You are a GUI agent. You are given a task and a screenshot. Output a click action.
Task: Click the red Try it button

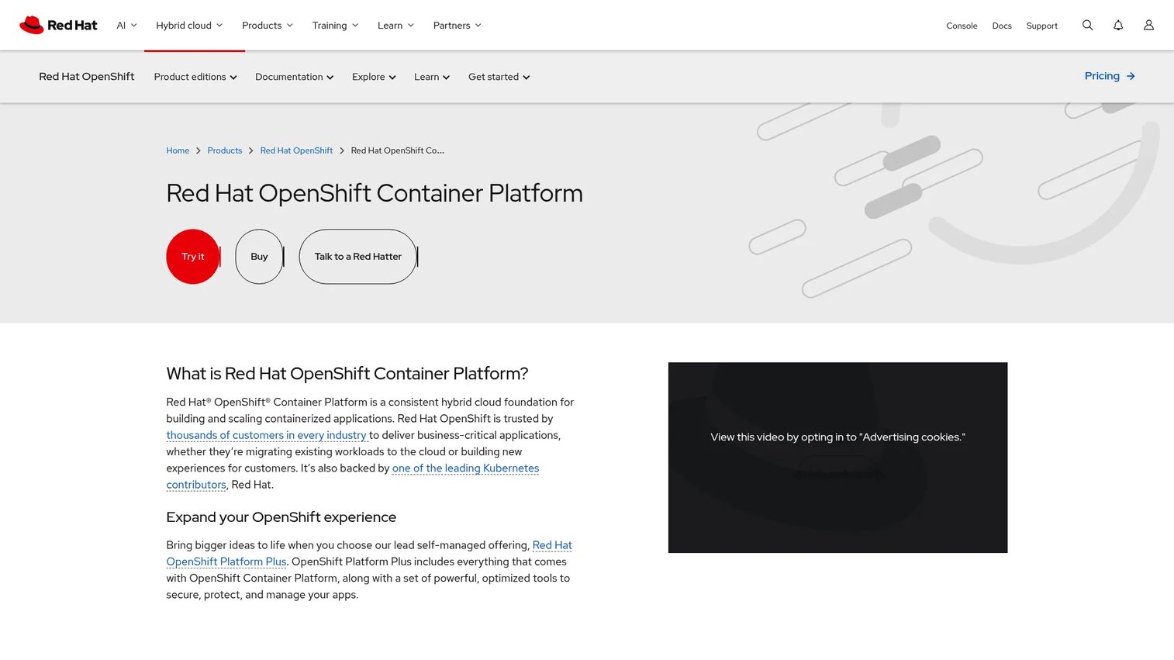(193, 257)
